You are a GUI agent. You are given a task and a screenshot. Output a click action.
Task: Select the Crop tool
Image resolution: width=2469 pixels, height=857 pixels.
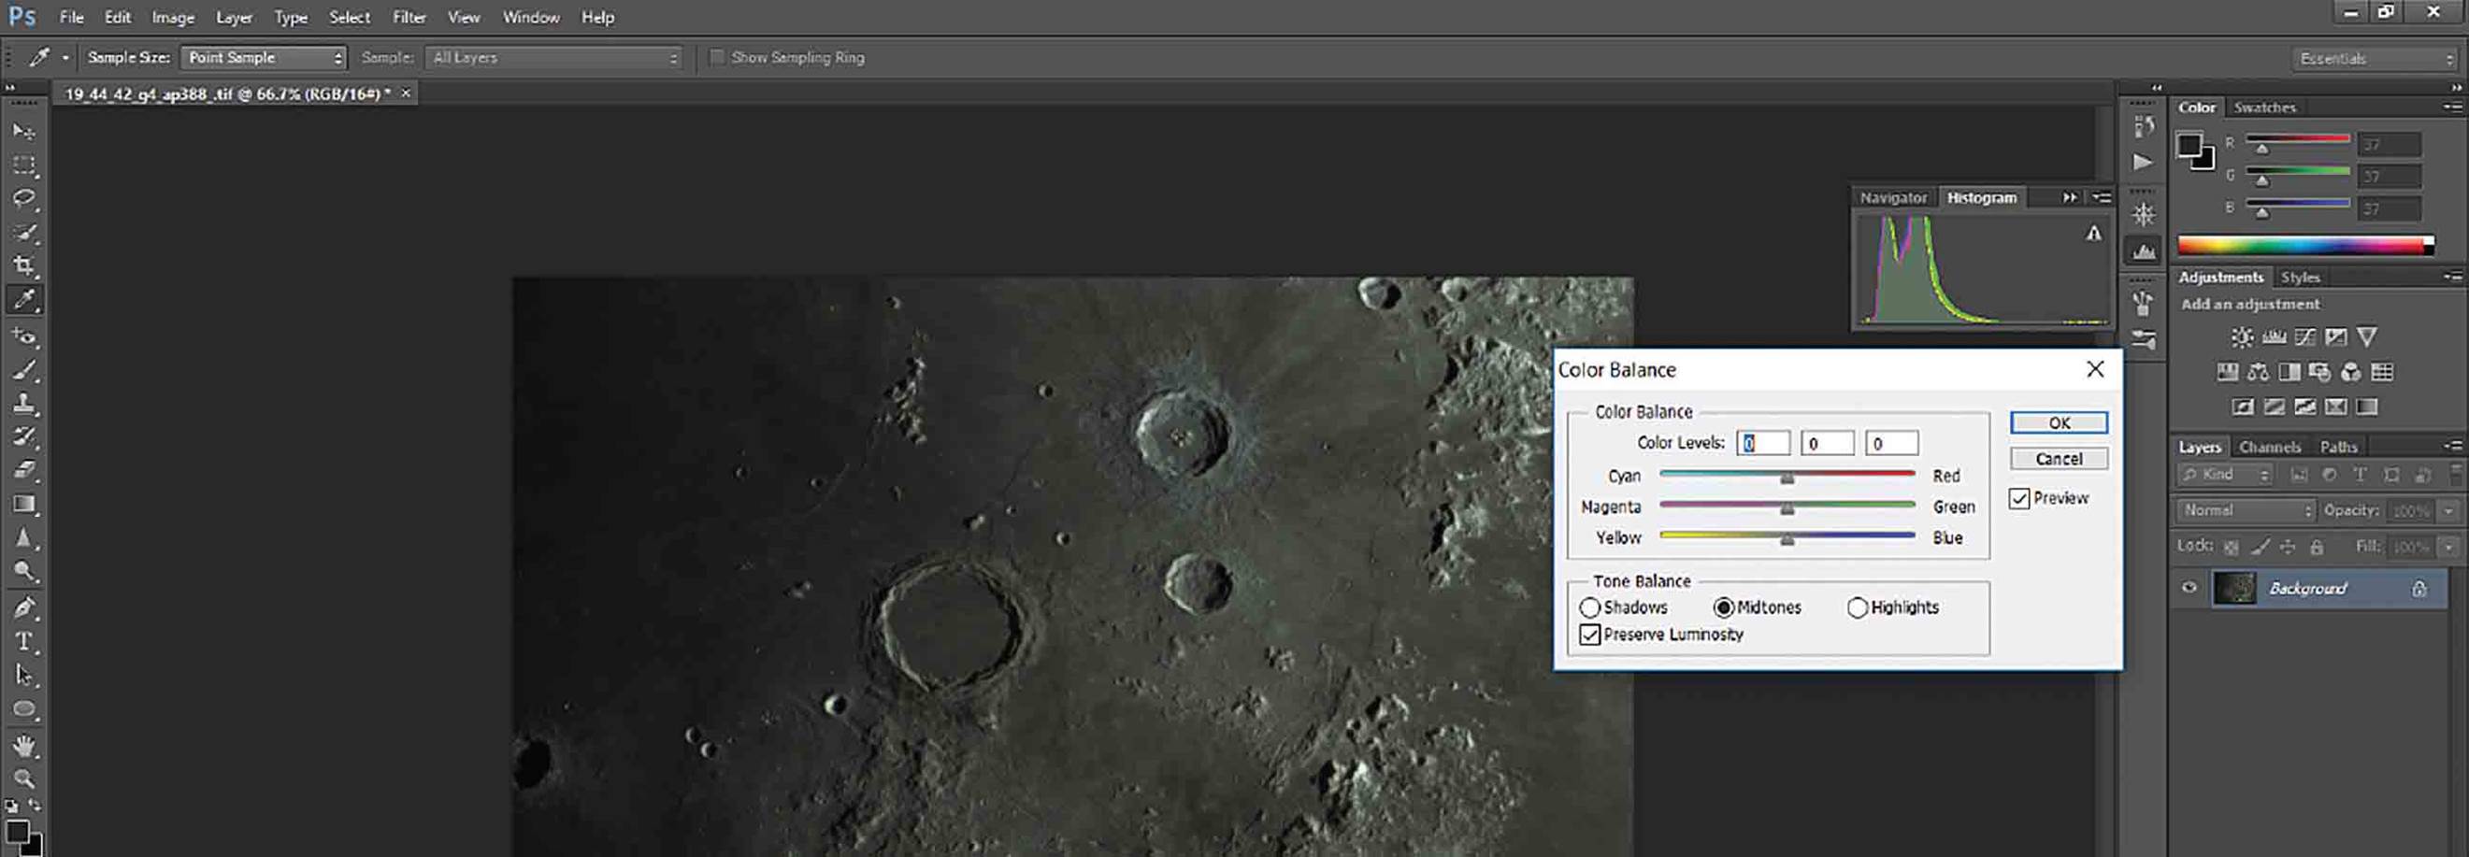24,265
